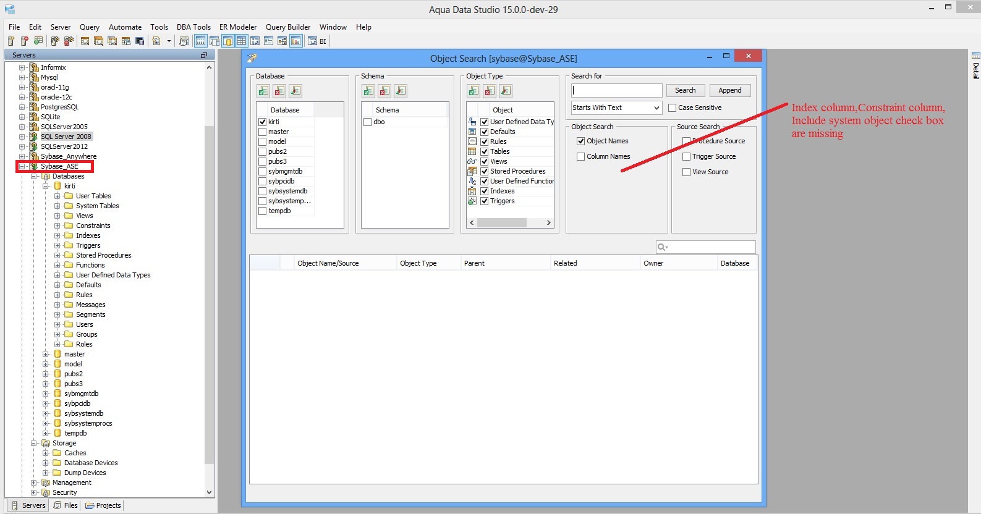Click the Register Server toolbar icon

11,41
